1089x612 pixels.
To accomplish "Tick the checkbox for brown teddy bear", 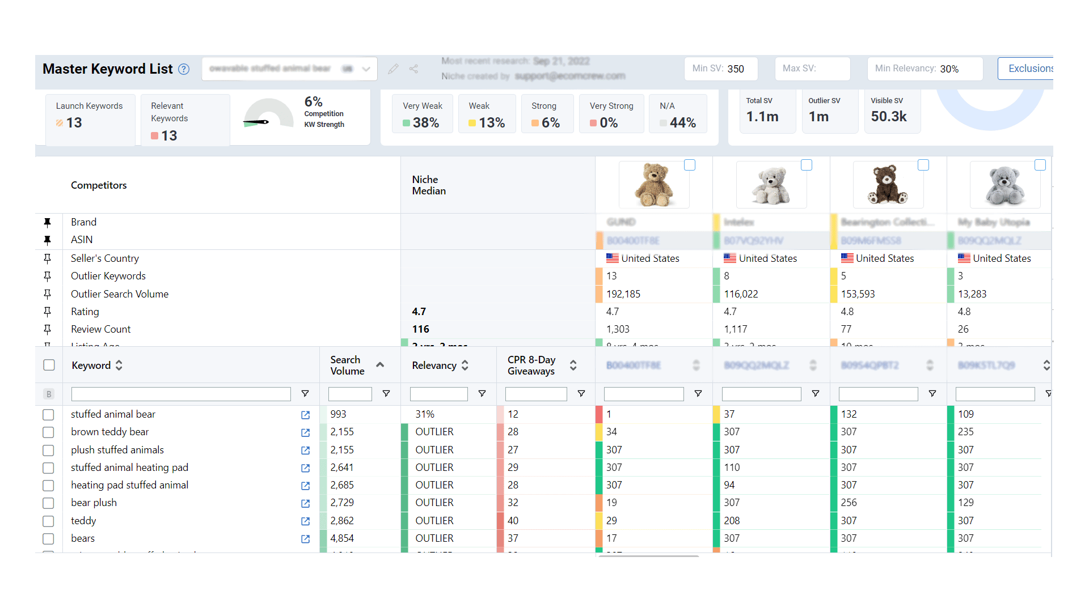I will click(49, 432).
